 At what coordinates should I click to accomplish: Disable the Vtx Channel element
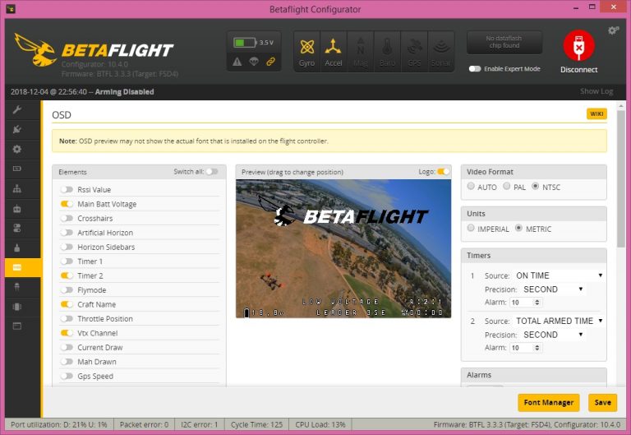tap(67, 333)
